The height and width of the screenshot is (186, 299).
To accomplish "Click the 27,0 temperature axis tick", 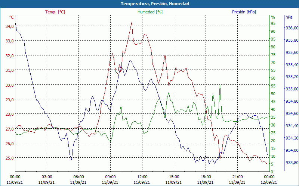I will (x=10, y=129).
